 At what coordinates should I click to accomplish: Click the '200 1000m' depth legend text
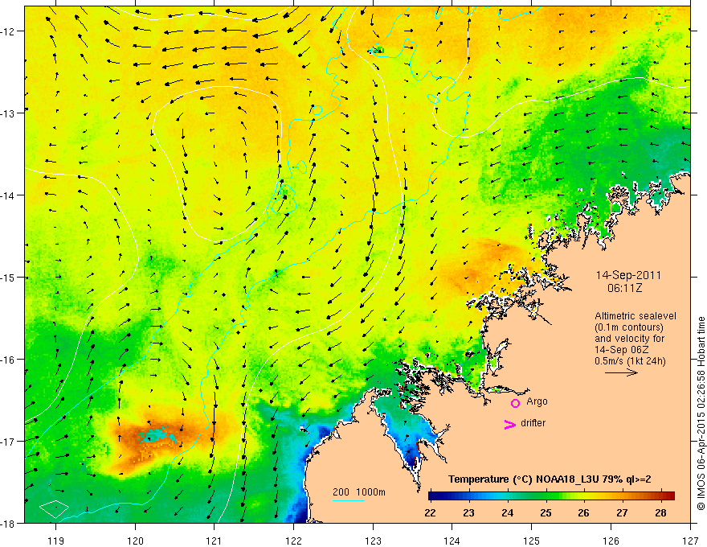[359, 492]
